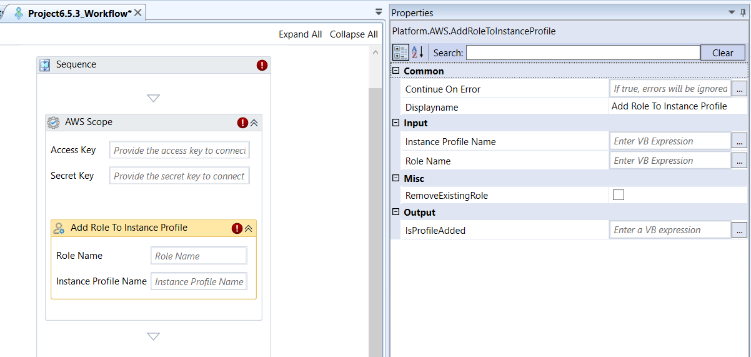Screen dimensions: 751x357
Task: Click the workflow tab's file icon
Action: (x=19, y=13)
